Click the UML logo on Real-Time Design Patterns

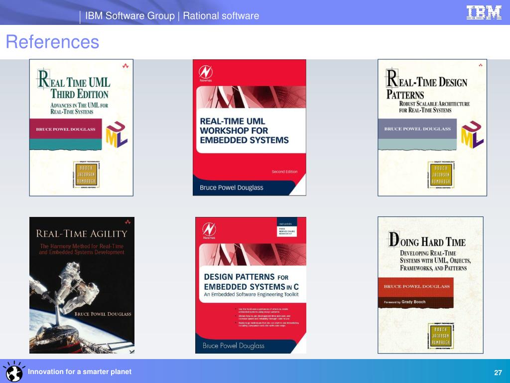(x=472, y=134)
